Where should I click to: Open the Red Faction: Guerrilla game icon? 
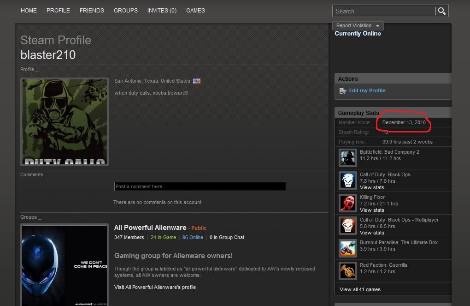[x=348, y=271]
